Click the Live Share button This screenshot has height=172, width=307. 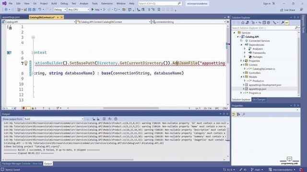click(288, 10)
